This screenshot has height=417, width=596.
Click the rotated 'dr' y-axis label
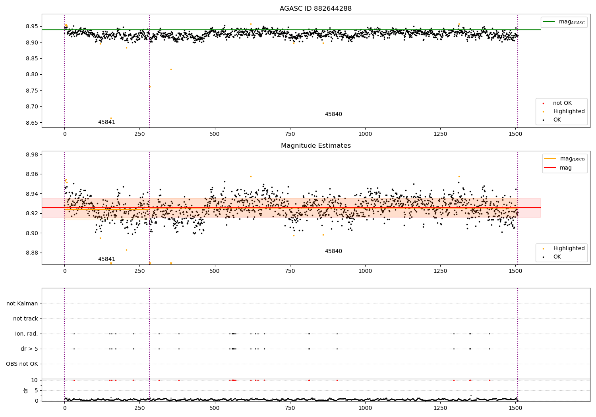point(26,391)
